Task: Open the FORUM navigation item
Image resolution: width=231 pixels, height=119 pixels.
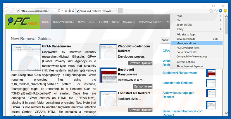Action: pos(104,22)
